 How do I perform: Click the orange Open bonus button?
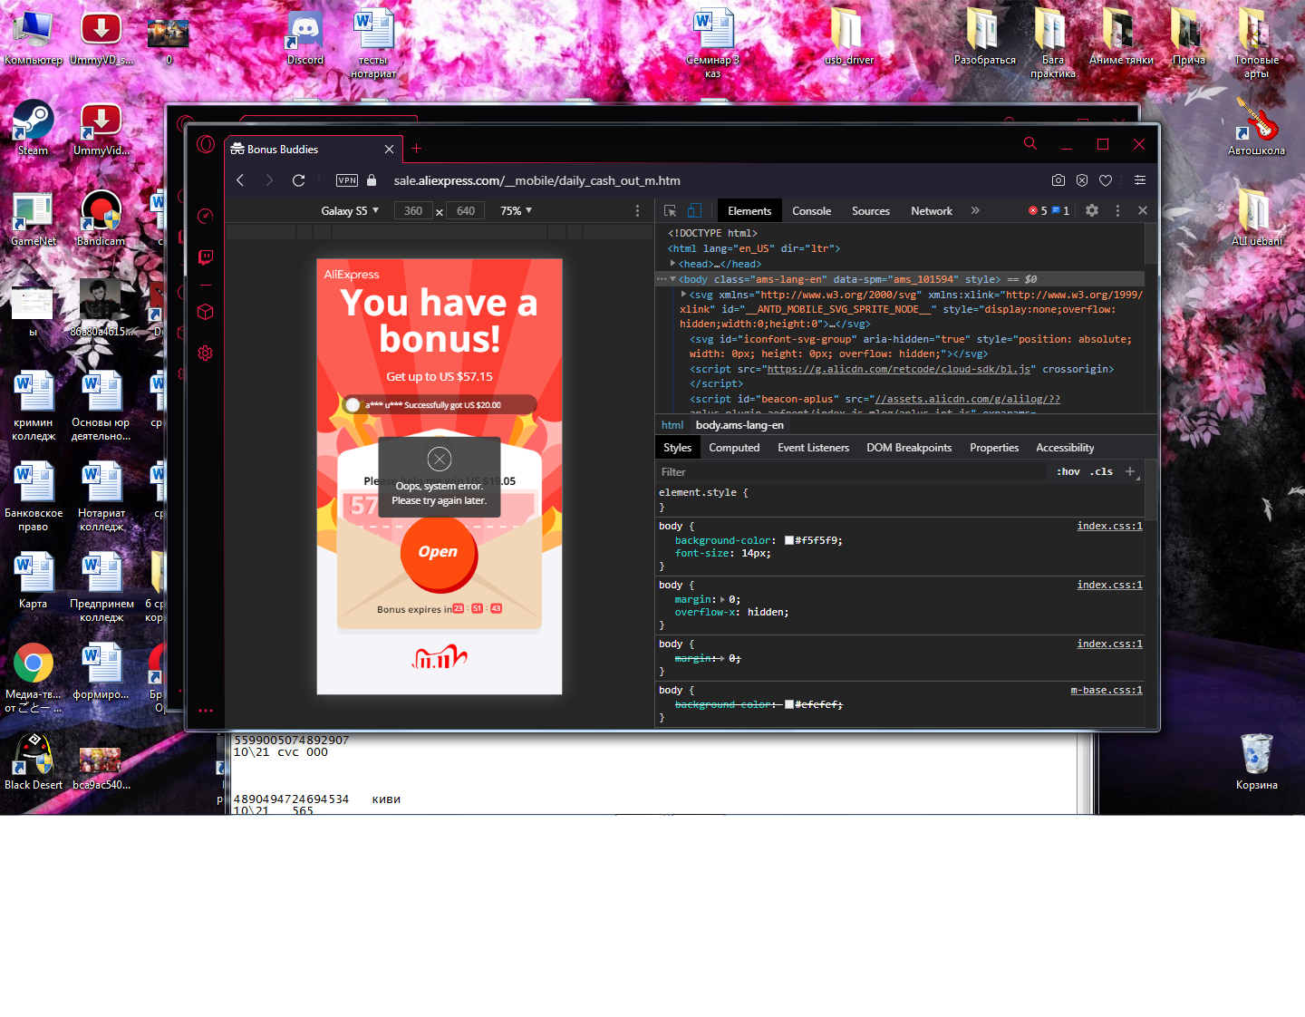(x=439, y=552)
